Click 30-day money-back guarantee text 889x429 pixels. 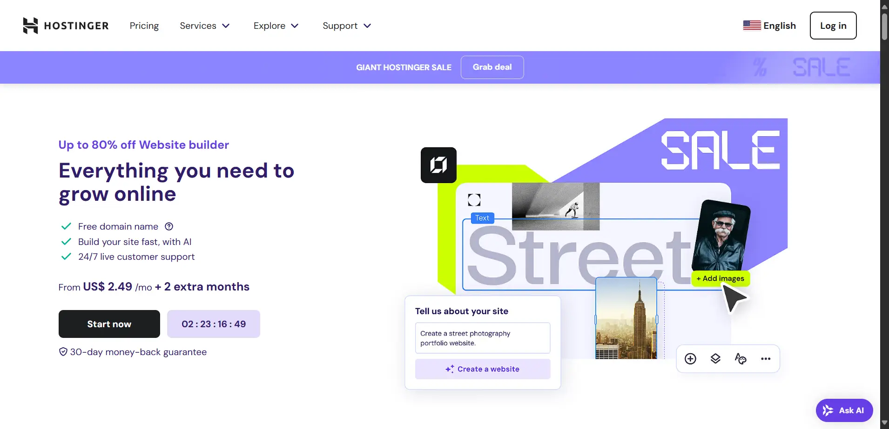[x=138, y=352]
